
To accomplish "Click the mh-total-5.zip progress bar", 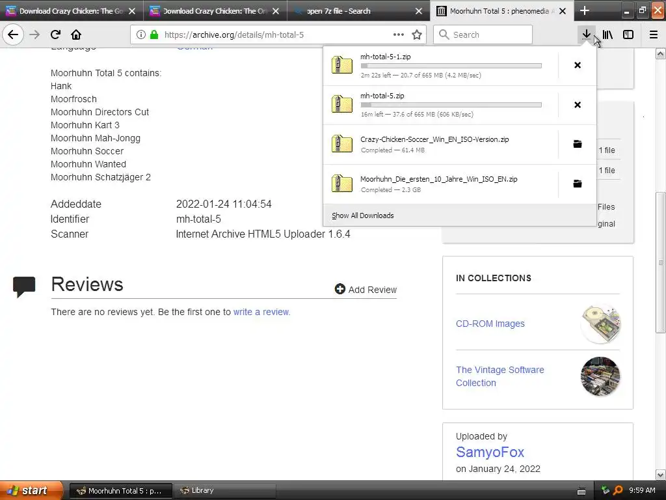I will pos(451,105).
